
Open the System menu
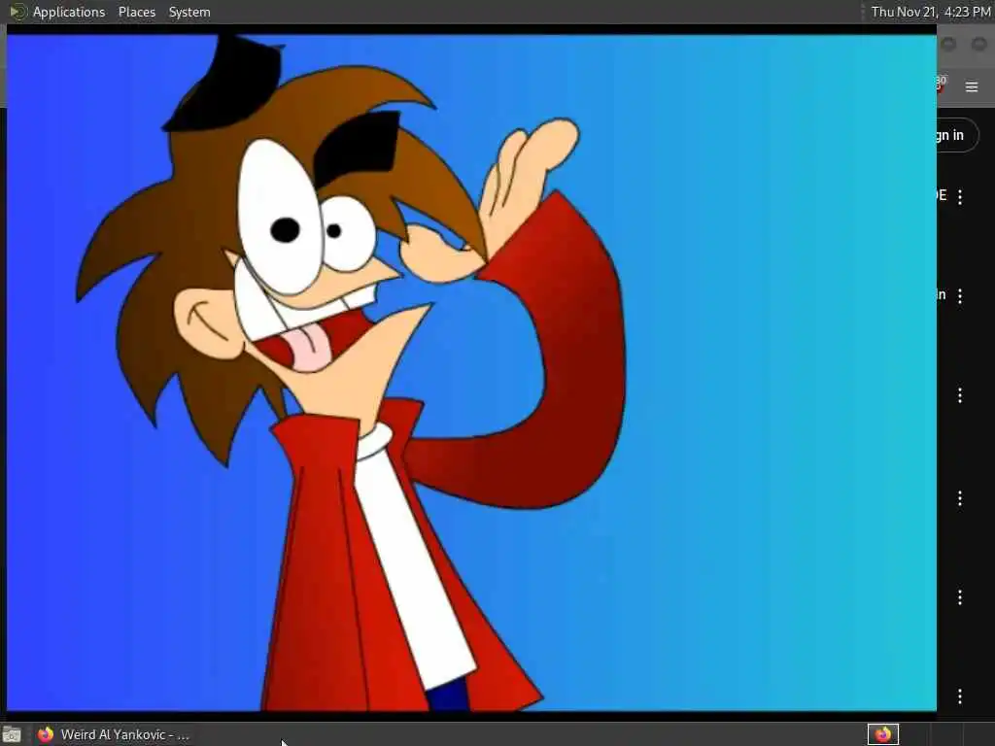(x=189, y=12)
